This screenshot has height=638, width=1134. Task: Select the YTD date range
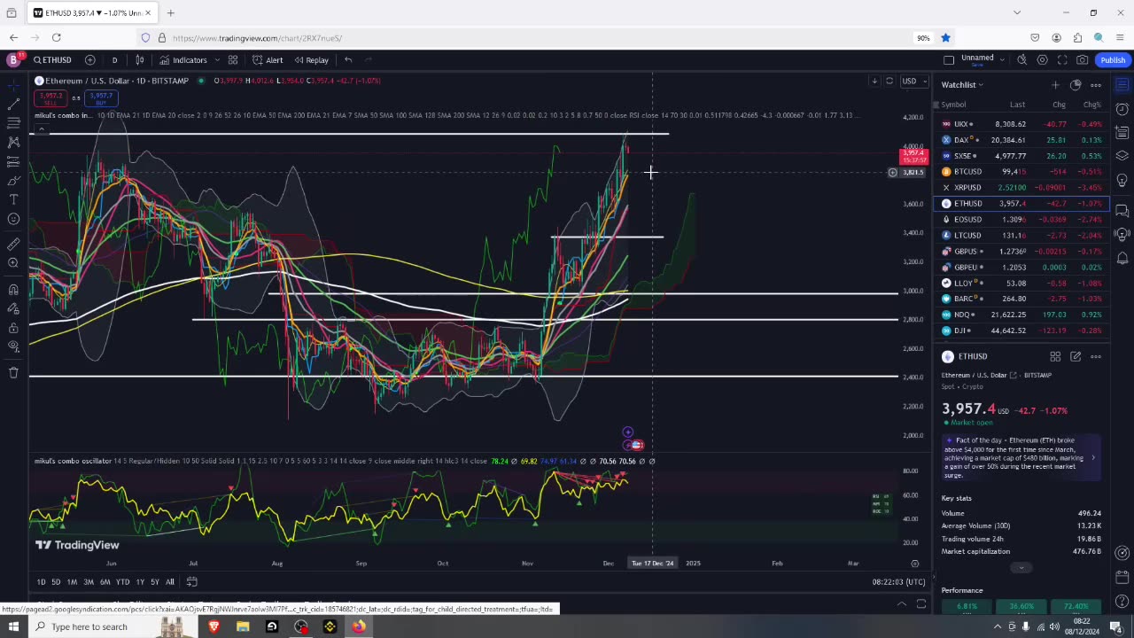122,582
